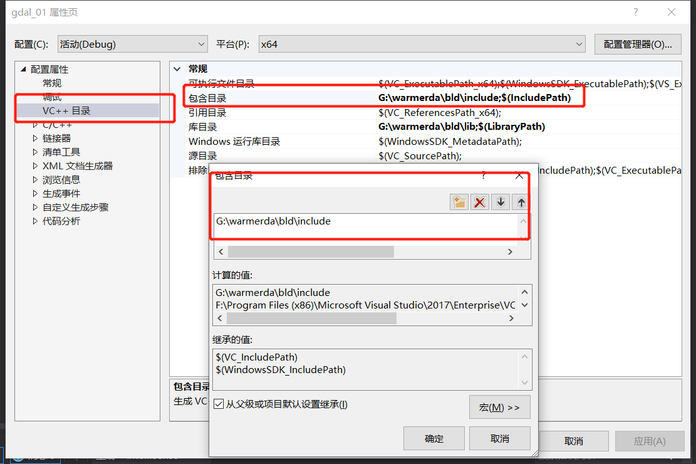Expand the 清单工具 tree node
The height and width of the screenshot is (464, 696).
click(x=35, y=152)
